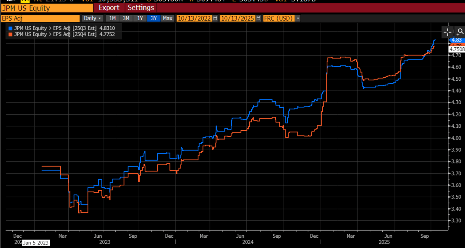Expand the FRC (USD) currency dropdown arrow
465x248 pixels.
point(298,18)
